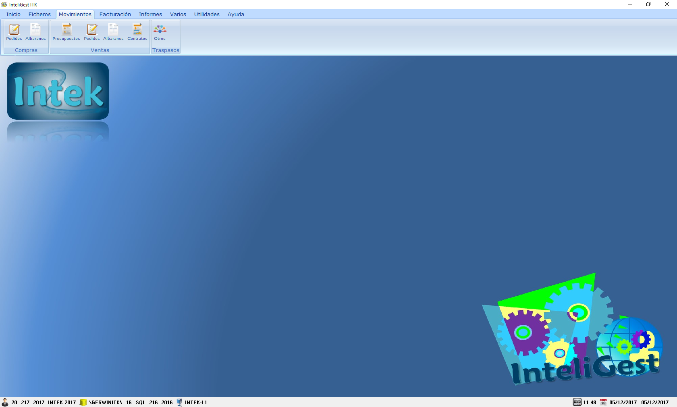Open the Informes tab

(x=150, y=14)
